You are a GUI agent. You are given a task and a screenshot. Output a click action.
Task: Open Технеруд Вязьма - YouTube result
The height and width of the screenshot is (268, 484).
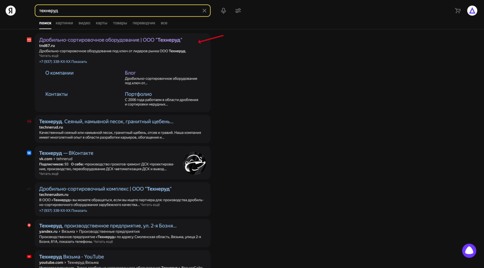pos(72,256)
